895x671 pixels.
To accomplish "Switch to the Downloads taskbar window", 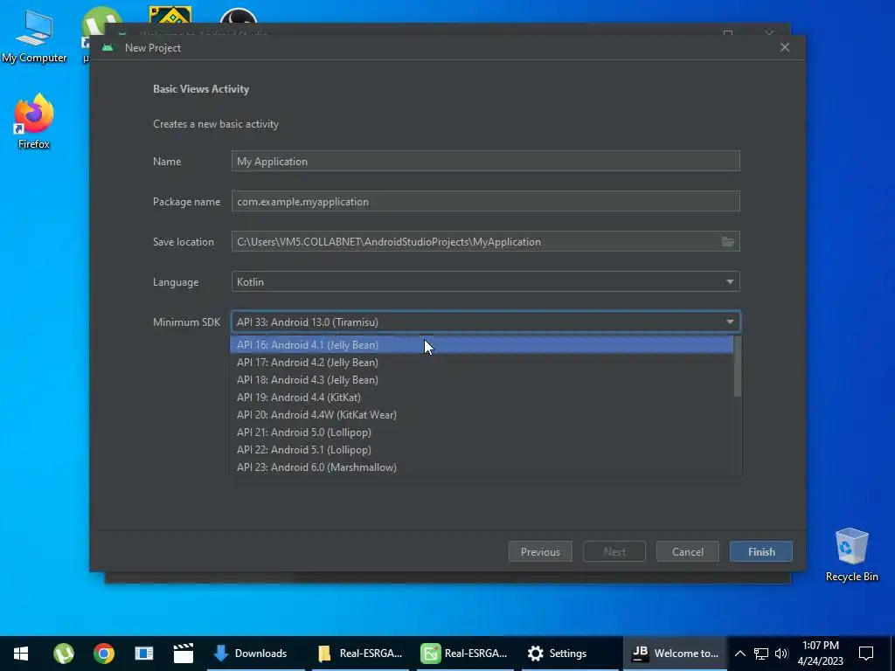I will tap(256, 654).
